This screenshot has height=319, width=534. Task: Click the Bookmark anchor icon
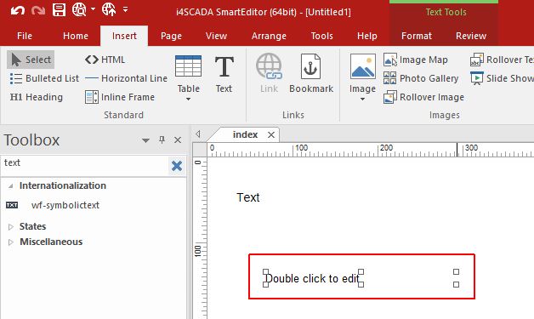coord(310,66)
